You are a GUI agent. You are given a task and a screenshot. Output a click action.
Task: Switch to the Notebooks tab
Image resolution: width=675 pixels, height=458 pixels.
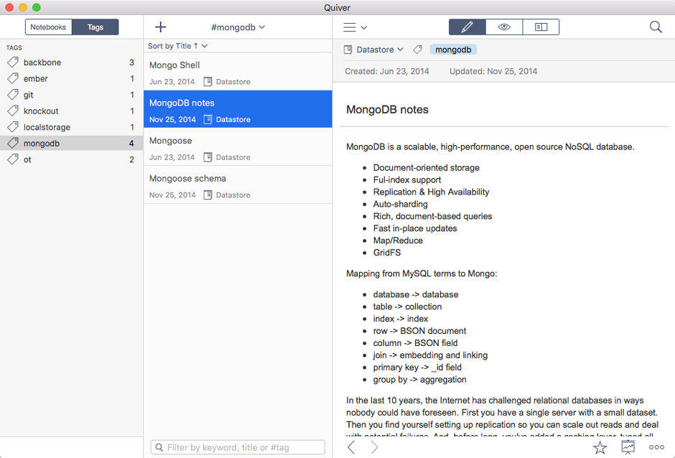tap(48, 27)
